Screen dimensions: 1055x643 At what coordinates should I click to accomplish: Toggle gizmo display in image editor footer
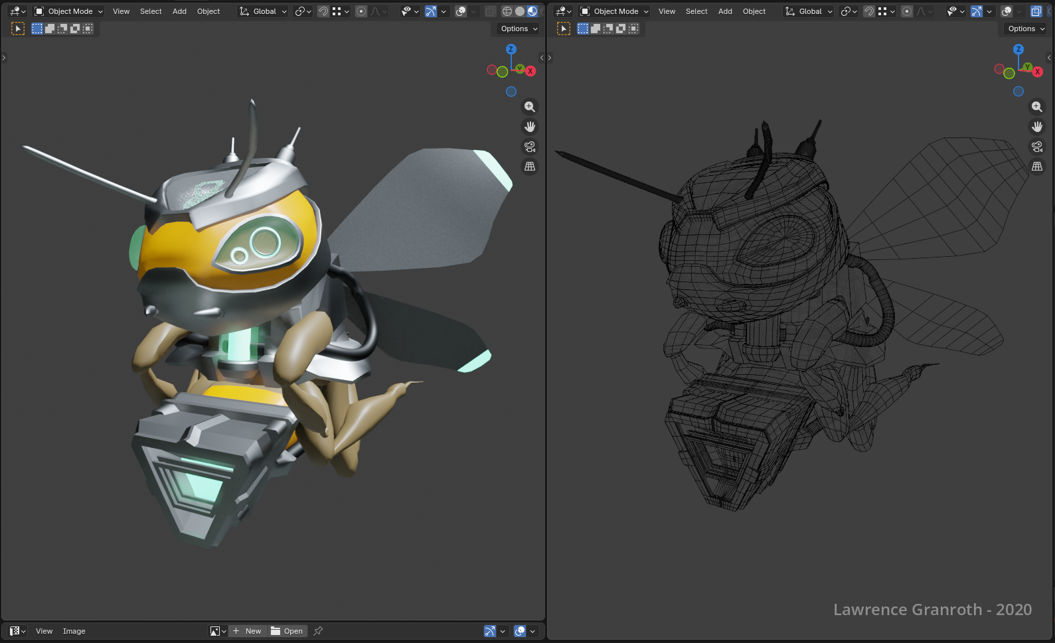point(489,631)
